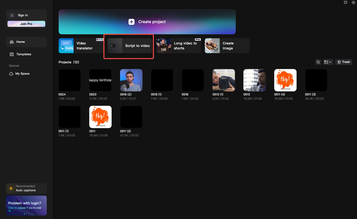
Task: Open project 0511 (1) thumbnail
Action: (69, 117)
